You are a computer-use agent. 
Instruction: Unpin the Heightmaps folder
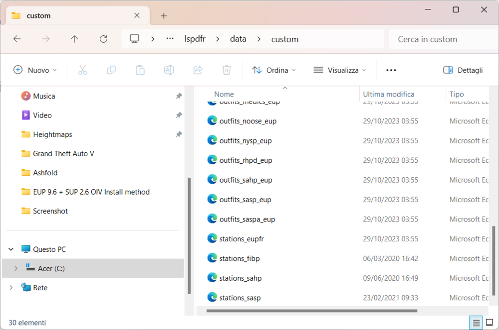(x=179, y=134)
